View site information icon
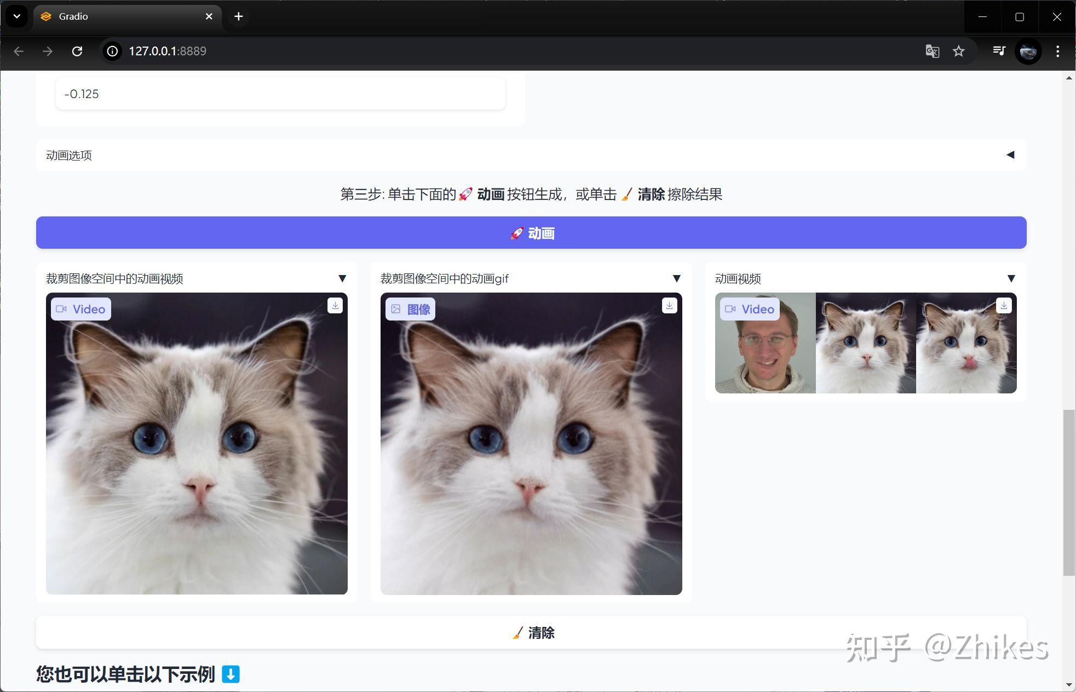The width and height of the screenshot is (1076, 692). [112, 51]
